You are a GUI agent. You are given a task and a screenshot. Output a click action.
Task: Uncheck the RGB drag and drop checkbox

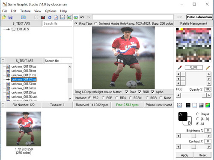(x=140, y=92)
